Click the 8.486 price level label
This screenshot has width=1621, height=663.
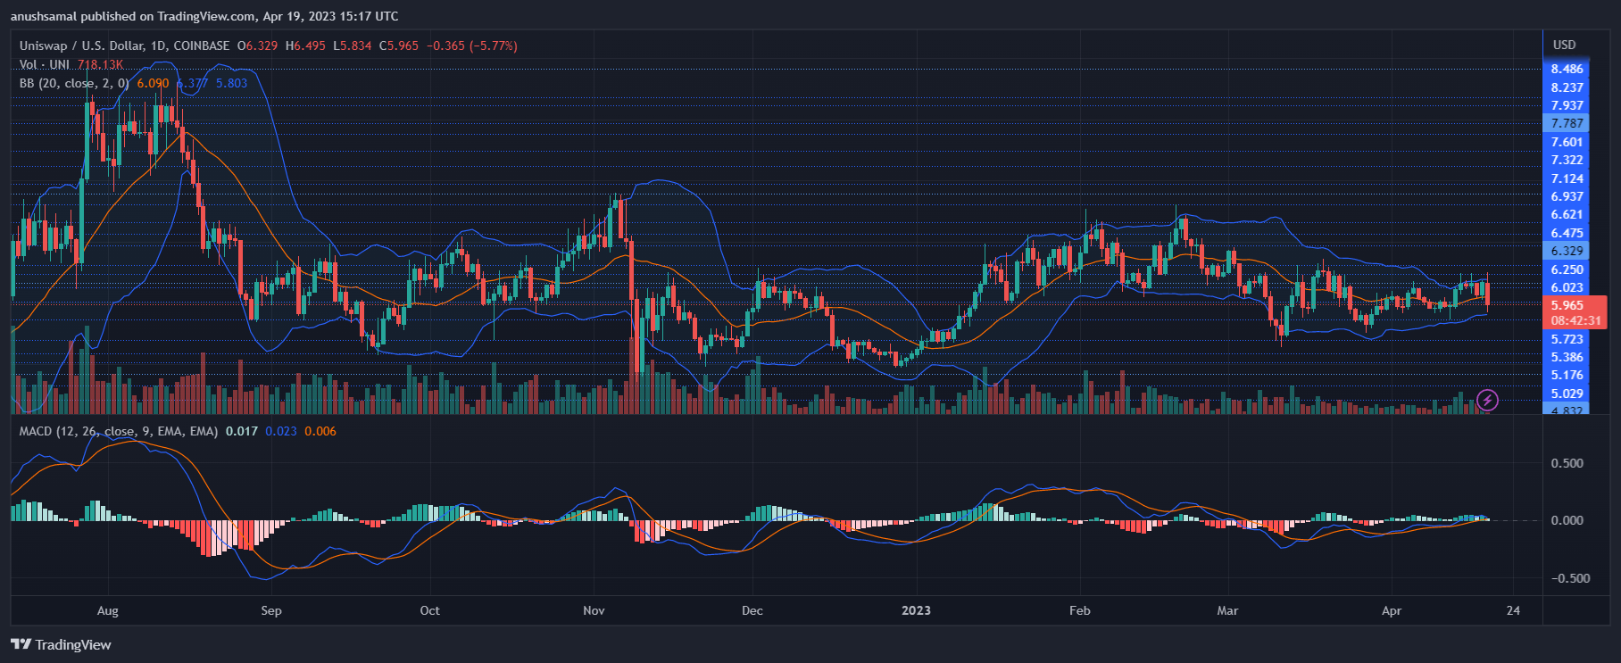click(x=1567, y=69)
